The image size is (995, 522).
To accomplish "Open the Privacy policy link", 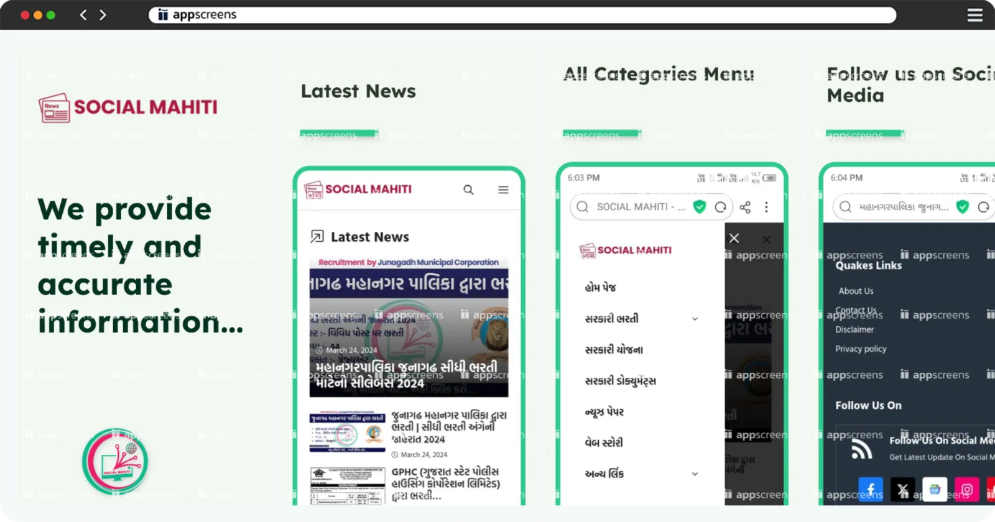I will coord(861,349).
